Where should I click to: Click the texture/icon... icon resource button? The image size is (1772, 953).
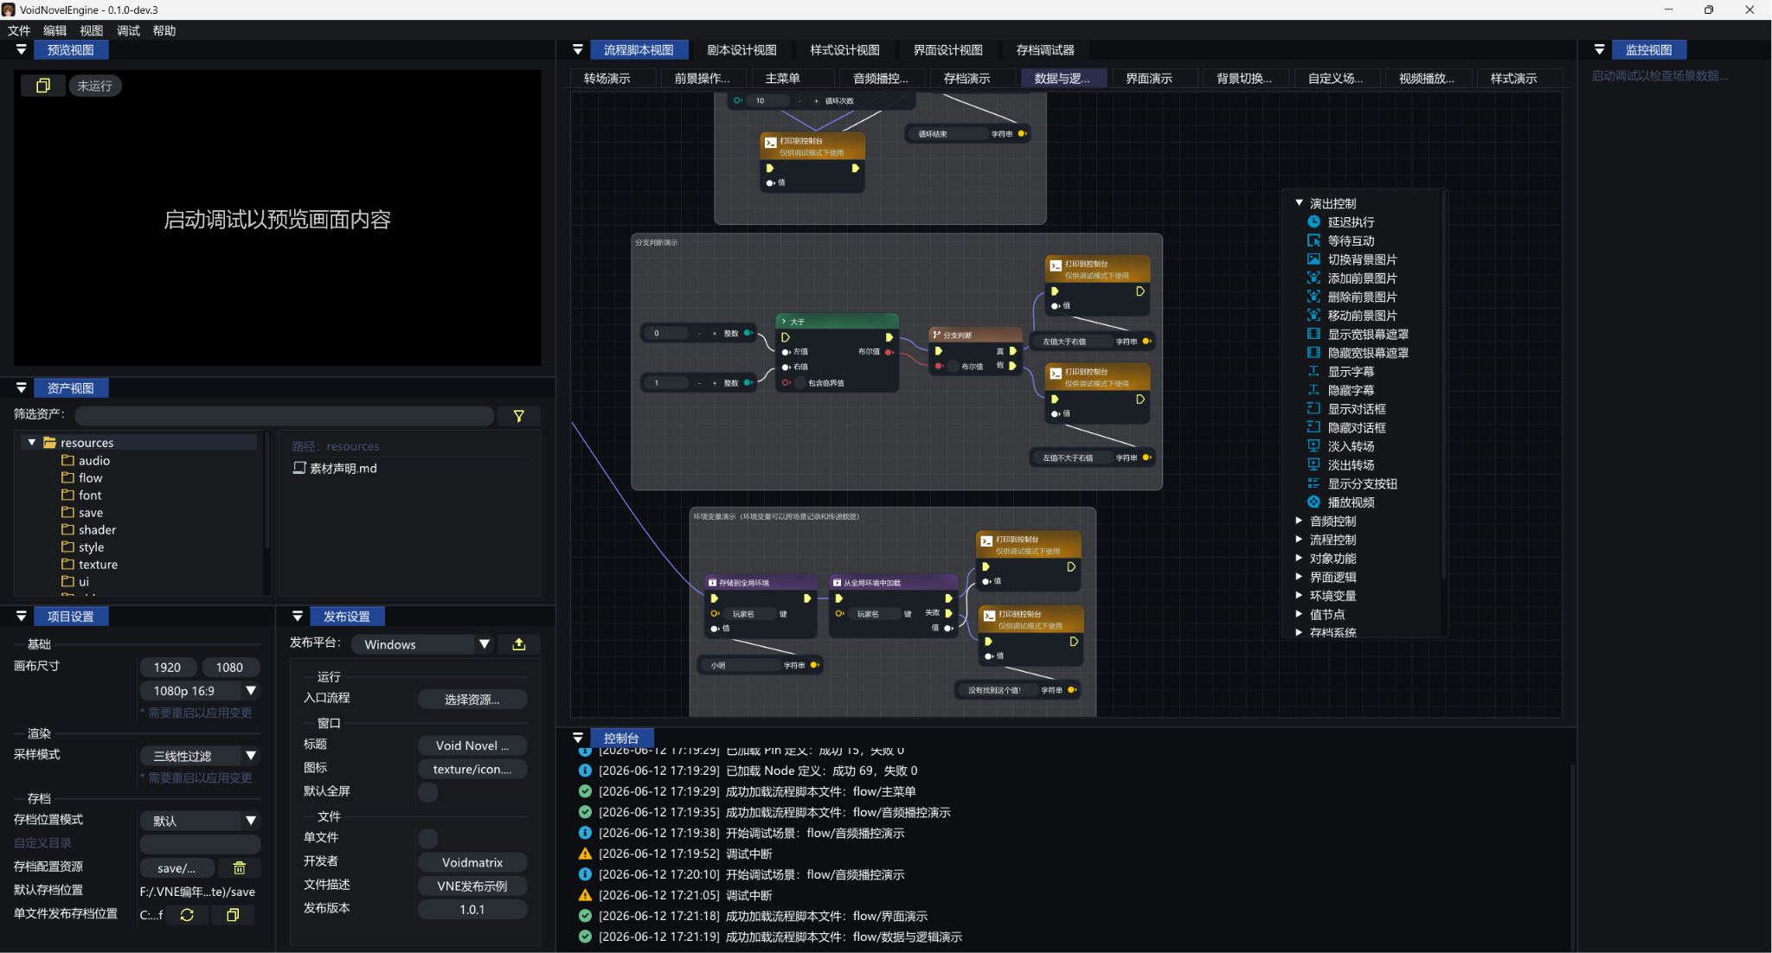[x=472, y=770]
